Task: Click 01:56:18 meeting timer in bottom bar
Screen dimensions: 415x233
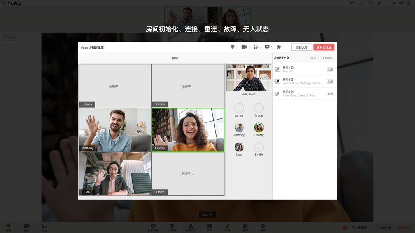Action: [385, 228]
